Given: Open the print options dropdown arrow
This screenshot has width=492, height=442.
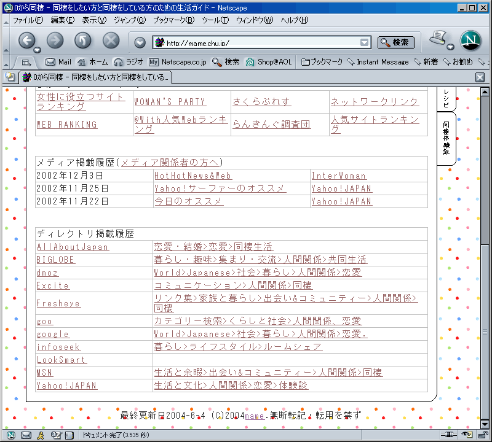Looking at the screenshot, I should 451,47.
